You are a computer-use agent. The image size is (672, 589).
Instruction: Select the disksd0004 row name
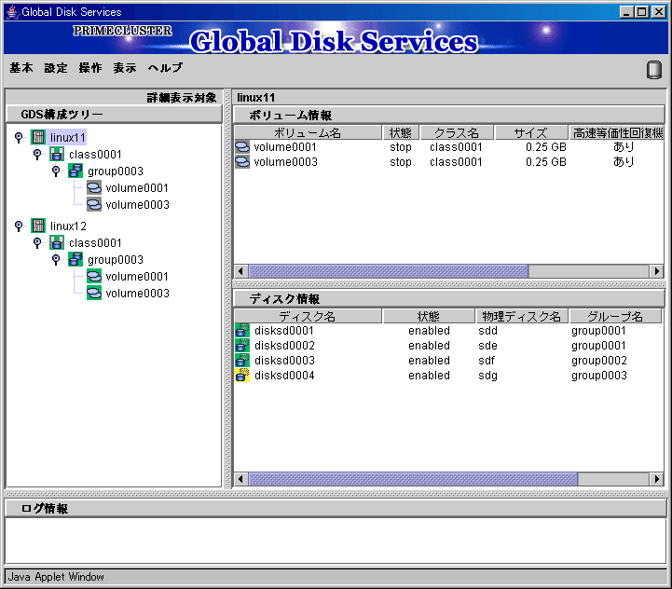(x=284, y=376)
